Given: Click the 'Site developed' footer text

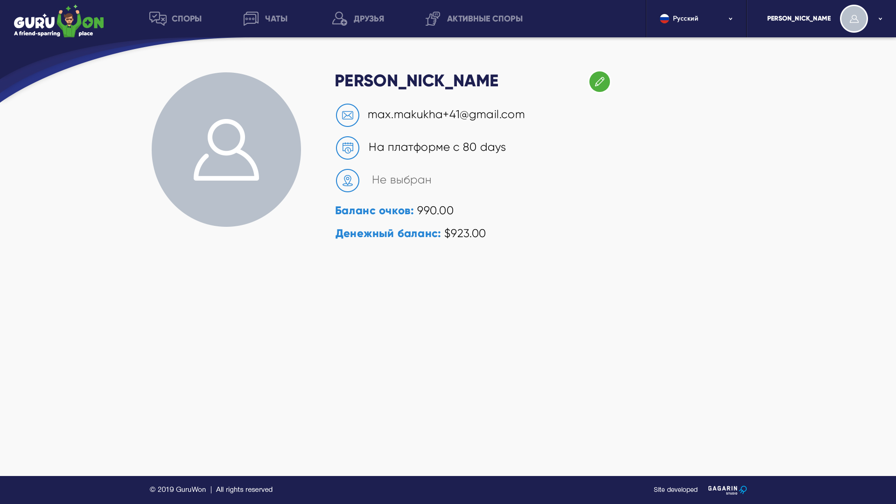Looking at the screenshot, I should (x=676, y=490).
